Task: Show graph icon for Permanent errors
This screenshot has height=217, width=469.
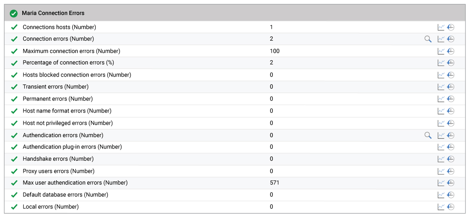Action: pos(441,99)
